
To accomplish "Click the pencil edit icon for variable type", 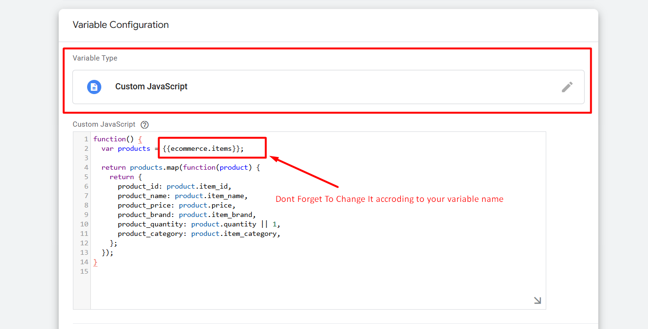I will (x=567, y=87).
